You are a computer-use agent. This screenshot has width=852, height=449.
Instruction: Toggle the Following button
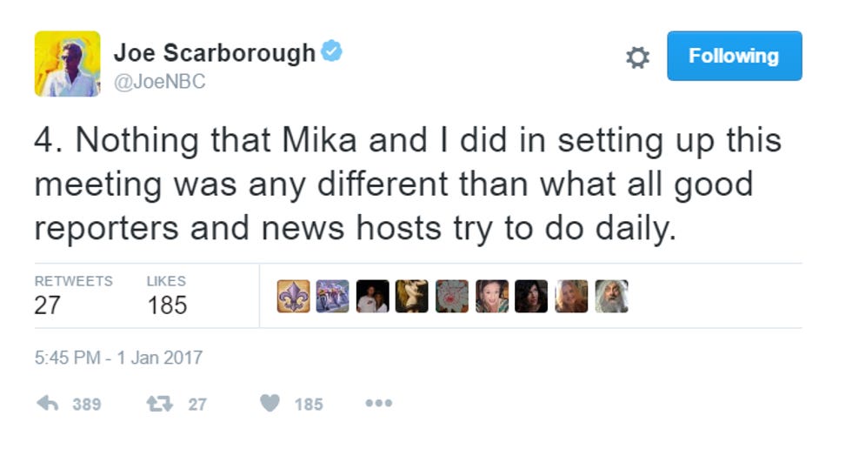(x=734, y=56)
